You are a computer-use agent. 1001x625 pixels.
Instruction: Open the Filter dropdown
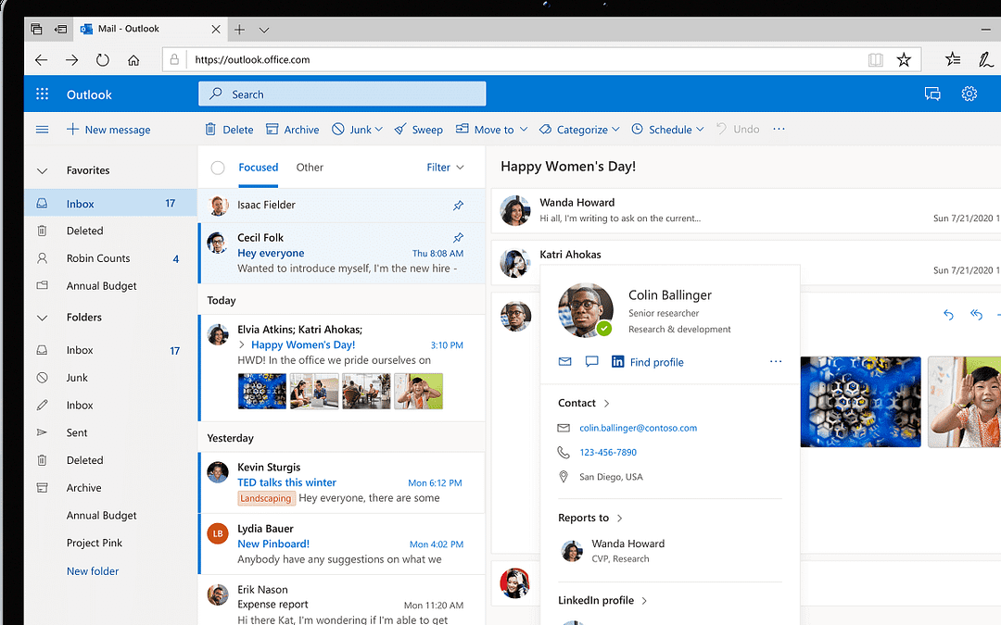445,167
